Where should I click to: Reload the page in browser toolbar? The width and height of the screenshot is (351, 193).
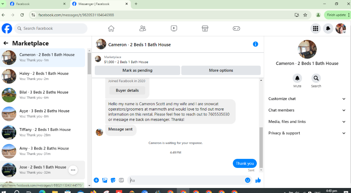pos(22,15)
